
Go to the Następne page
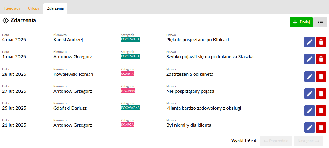[308, 141]
